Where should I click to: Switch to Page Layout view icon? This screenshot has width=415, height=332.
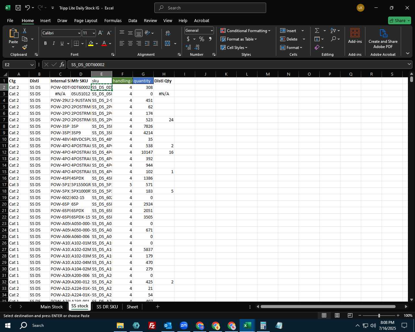point(337,315)
